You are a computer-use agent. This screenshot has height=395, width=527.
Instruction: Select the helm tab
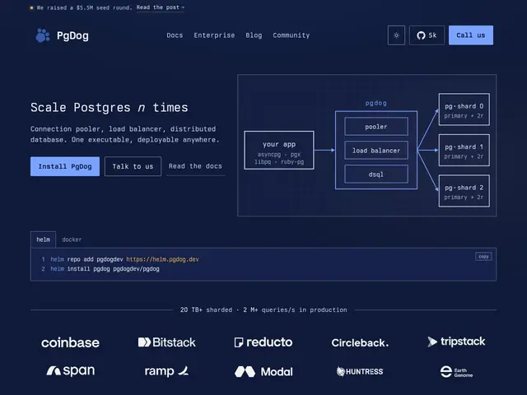click(44, 239)
